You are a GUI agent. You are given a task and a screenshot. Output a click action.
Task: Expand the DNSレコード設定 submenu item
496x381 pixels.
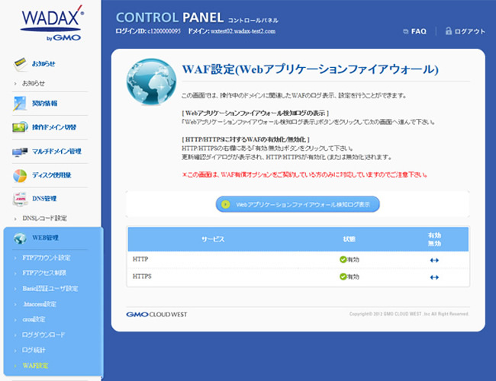tap(44, 219)
